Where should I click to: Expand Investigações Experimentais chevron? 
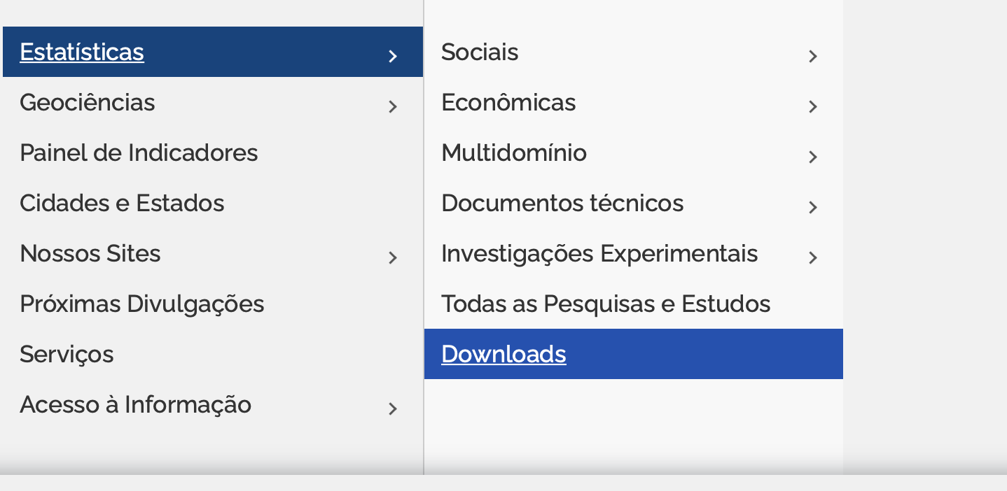tap(813, 257)
